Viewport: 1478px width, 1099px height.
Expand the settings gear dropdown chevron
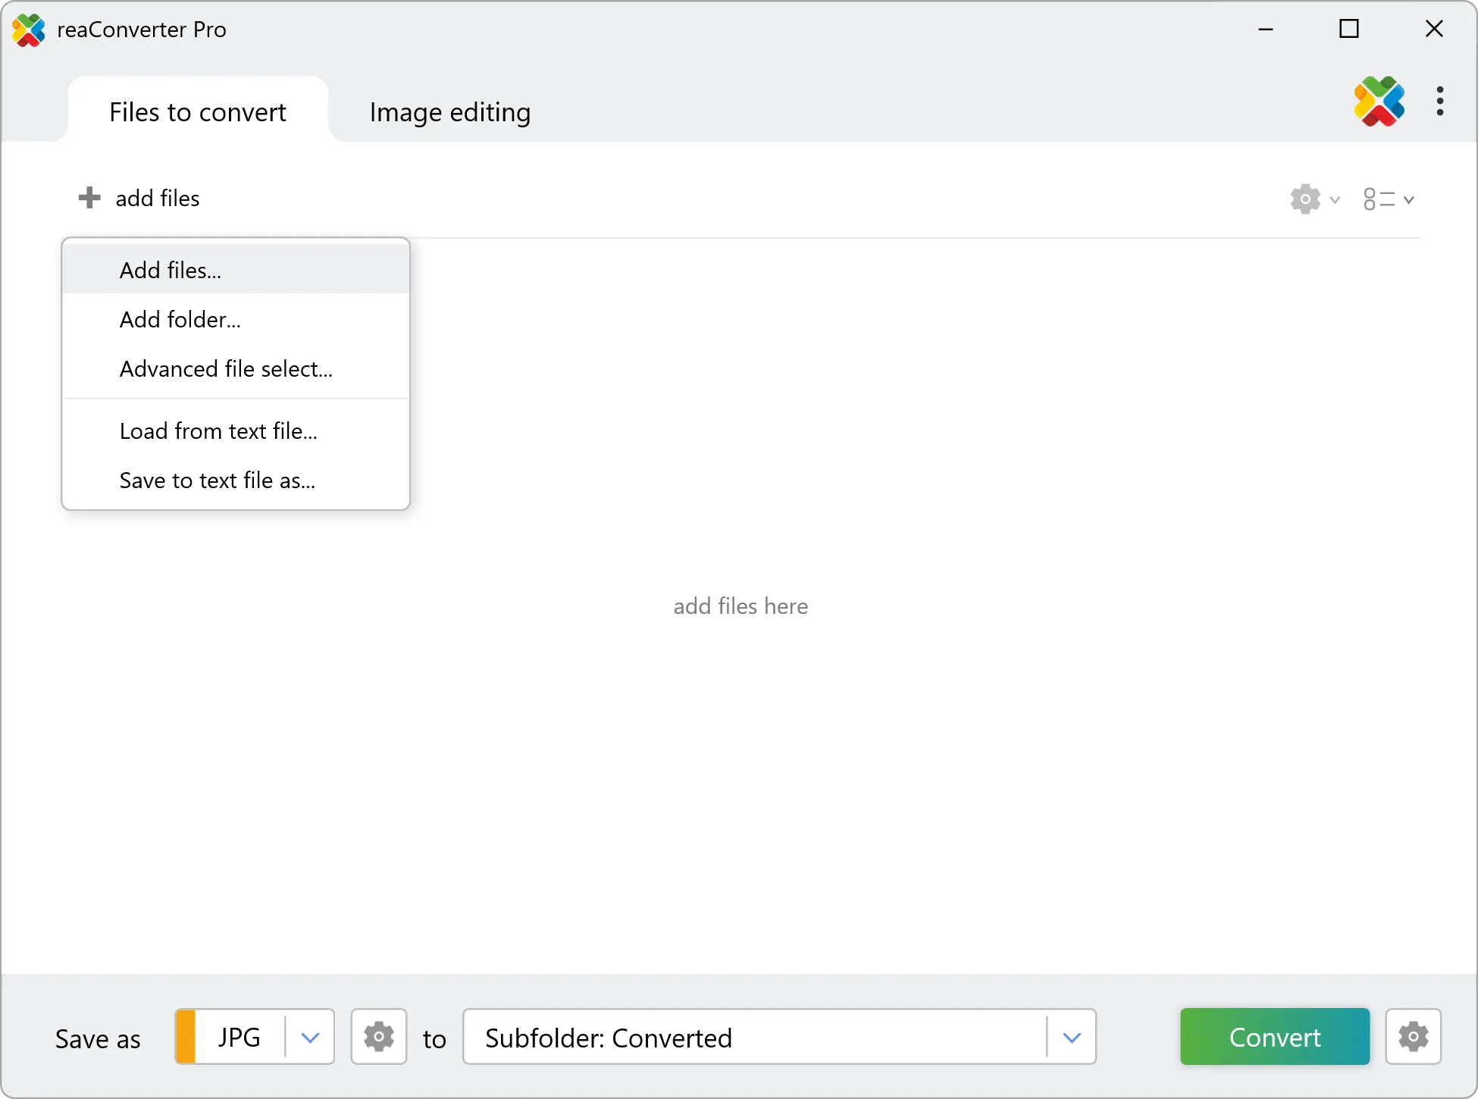(x=1335, y=200)
